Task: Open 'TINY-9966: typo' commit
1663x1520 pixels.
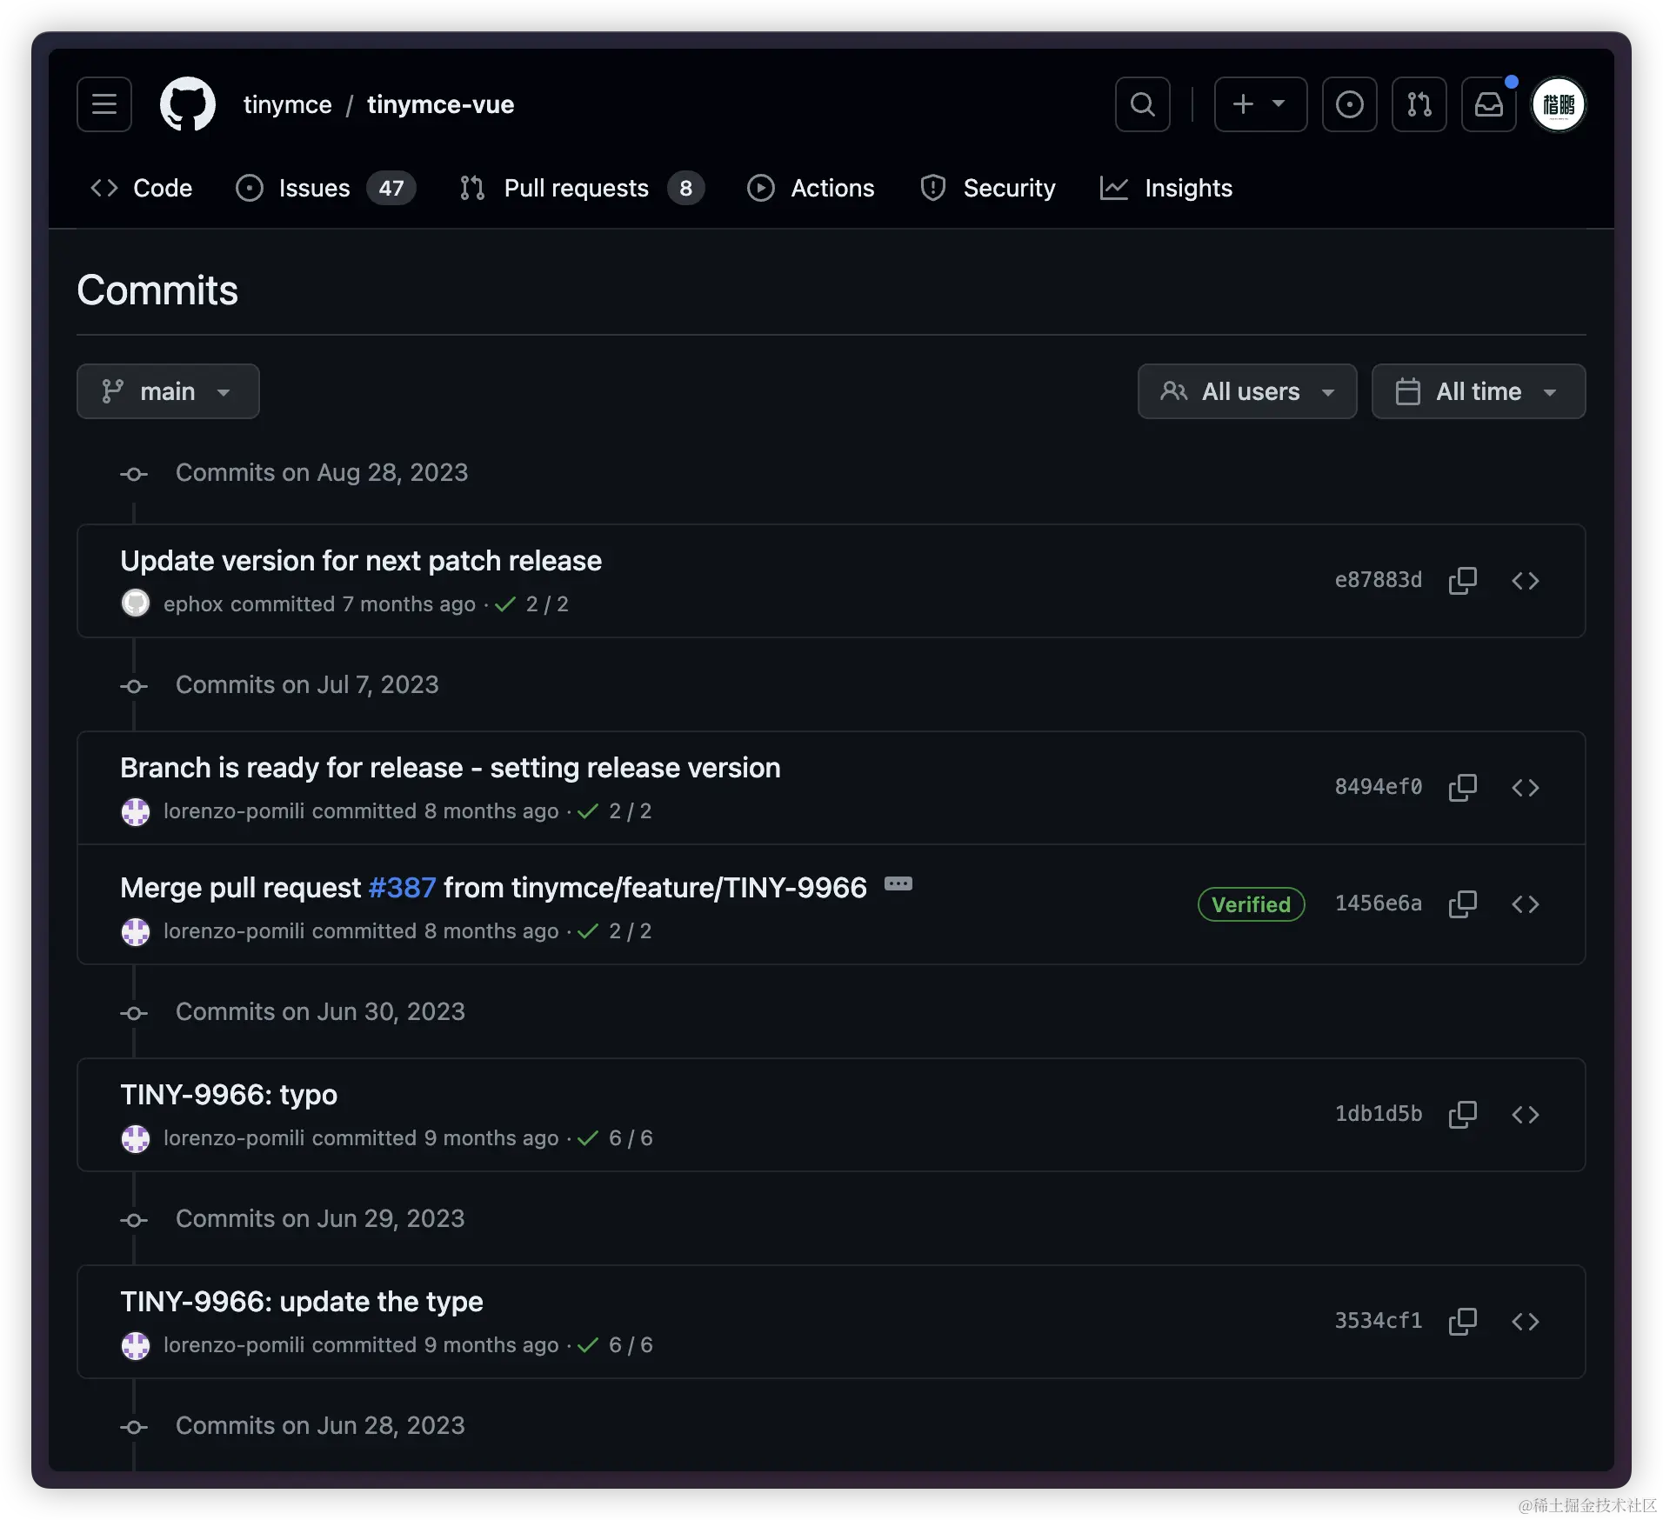Action: click(x=229, y=1095)
